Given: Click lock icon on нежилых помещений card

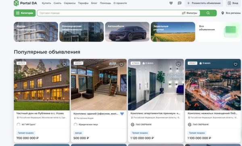Looking at the screenshot, I should (200, 63).
